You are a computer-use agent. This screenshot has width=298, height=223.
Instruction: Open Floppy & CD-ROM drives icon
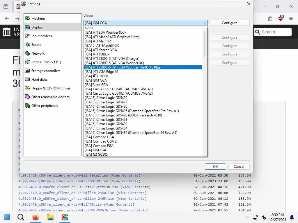pos(27,88)
